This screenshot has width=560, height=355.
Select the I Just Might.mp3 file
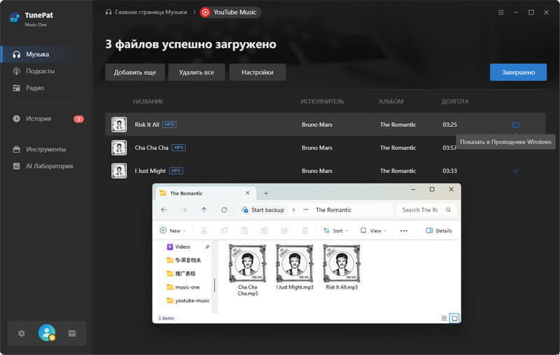pos(295,267)
